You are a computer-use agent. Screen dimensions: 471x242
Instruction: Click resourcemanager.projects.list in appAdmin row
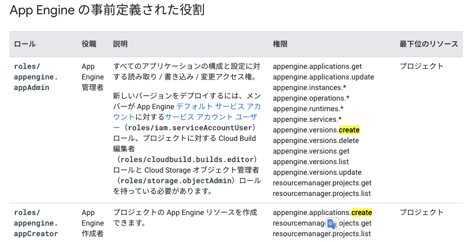coord(322,193)
